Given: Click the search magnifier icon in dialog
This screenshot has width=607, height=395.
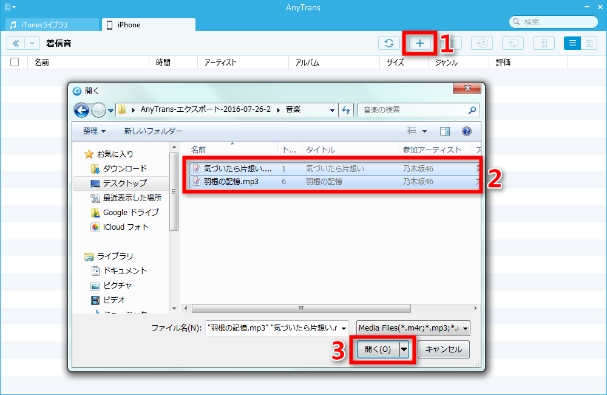Looking at the screenshot, I should pos(472,110).
